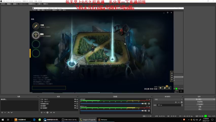Open chat bubble icon in League client
This screenshot has height=122, width=216.
160,88
